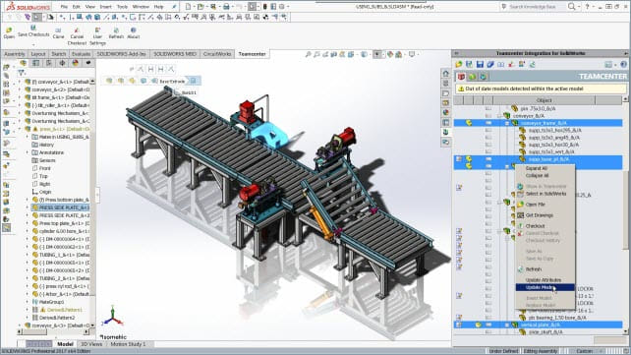Viewport: 631px width, 355px height.
Task: Collapse the conveyor_frame node in Teamcenter tree
Action: (x=507, y=123)
